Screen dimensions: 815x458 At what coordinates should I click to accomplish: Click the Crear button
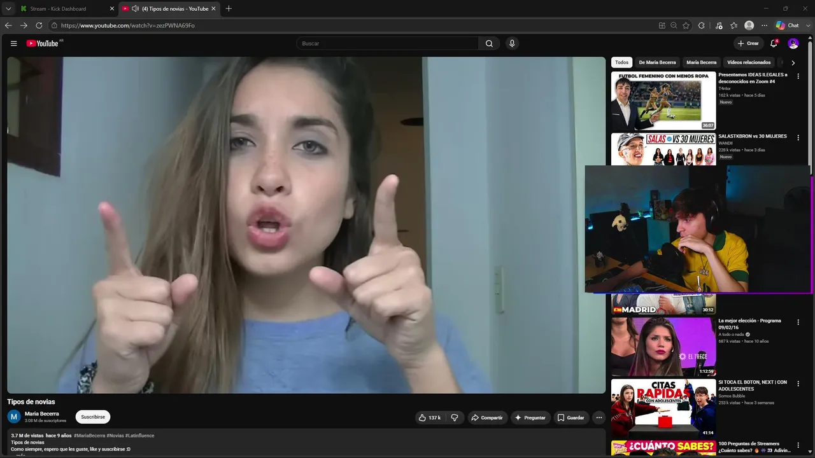(x=748, y=43)
